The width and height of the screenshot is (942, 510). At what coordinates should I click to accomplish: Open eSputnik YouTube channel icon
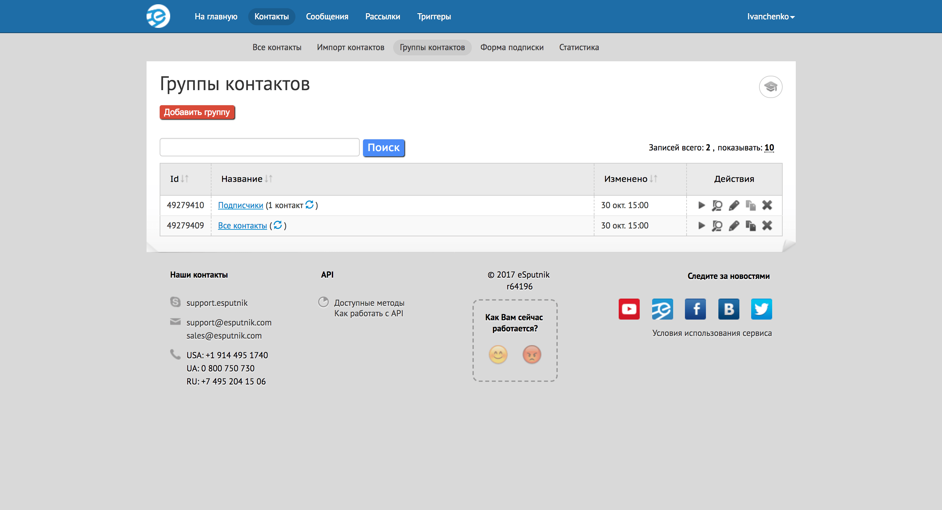(629, 309)
